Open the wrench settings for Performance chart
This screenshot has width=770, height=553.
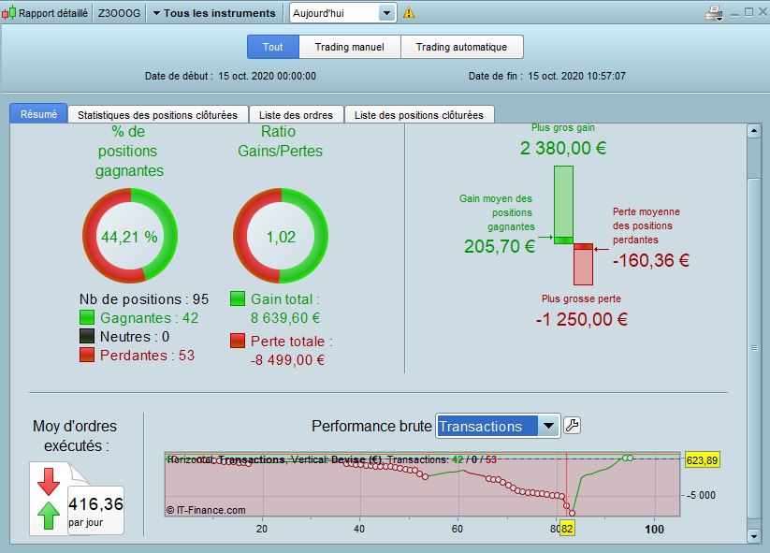[x=572, y=426]
